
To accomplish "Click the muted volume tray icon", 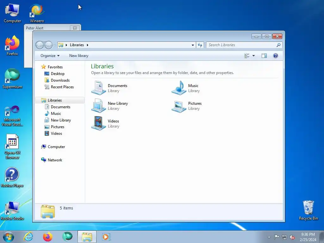I will [x=292, y=237].
